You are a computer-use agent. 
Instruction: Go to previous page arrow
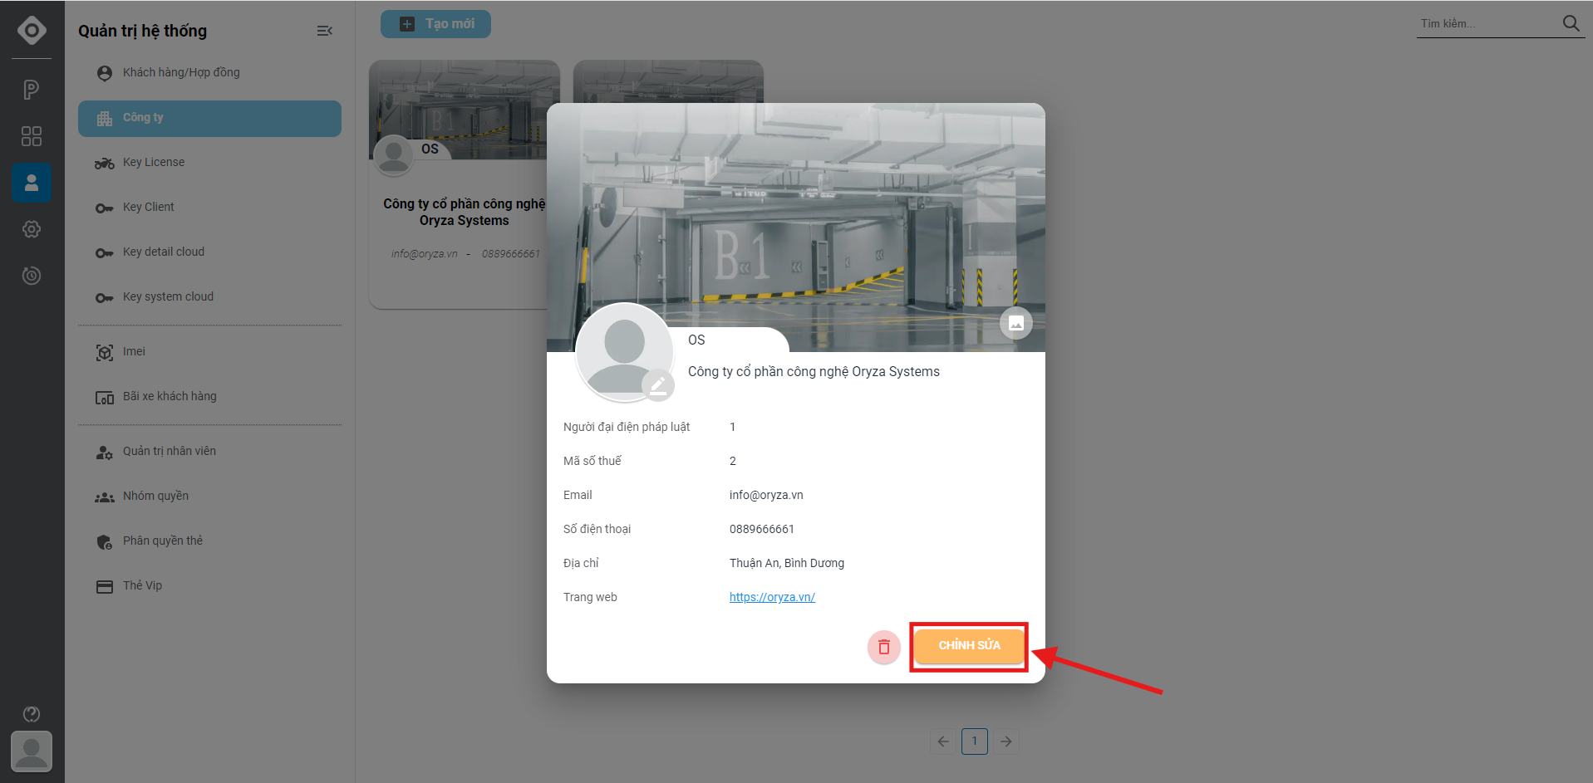(943, 741)
